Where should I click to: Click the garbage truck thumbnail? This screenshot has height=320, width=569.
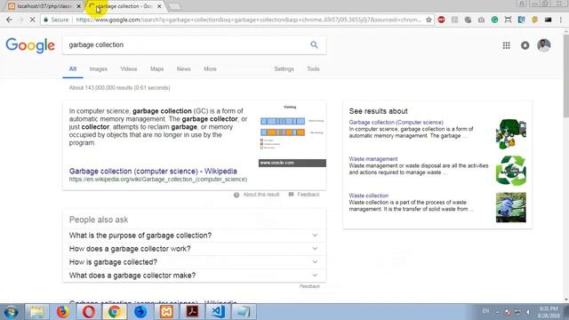(510, 134)
